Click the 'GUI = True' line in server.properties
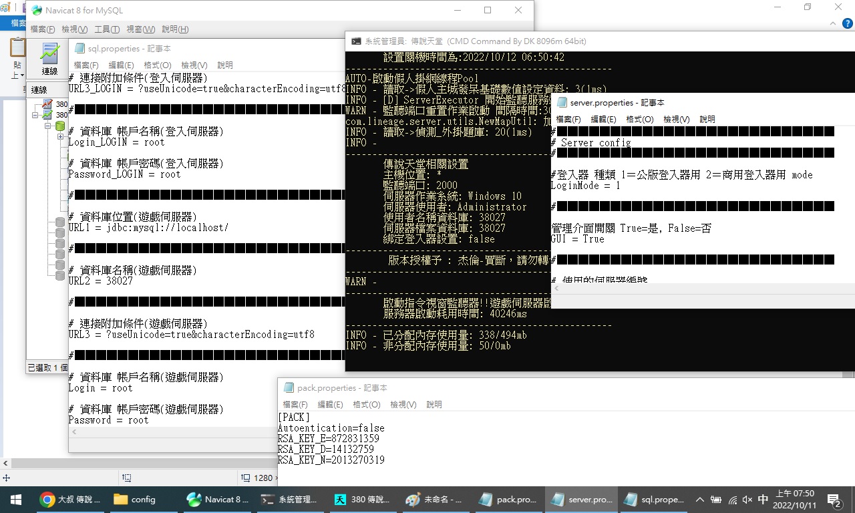 (578, 238)
